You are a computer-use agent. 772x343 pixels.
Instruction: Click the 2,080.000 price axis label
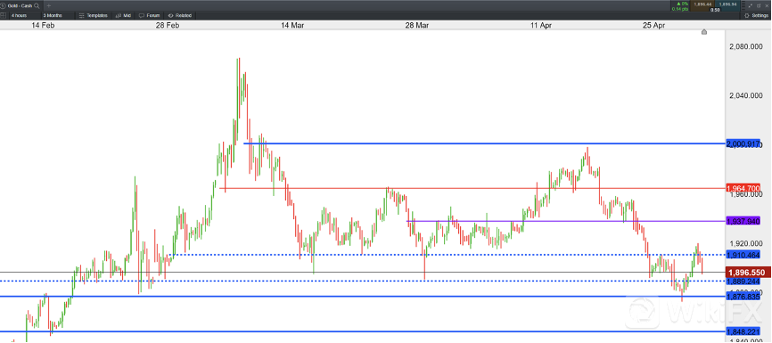tap(745, 47)
